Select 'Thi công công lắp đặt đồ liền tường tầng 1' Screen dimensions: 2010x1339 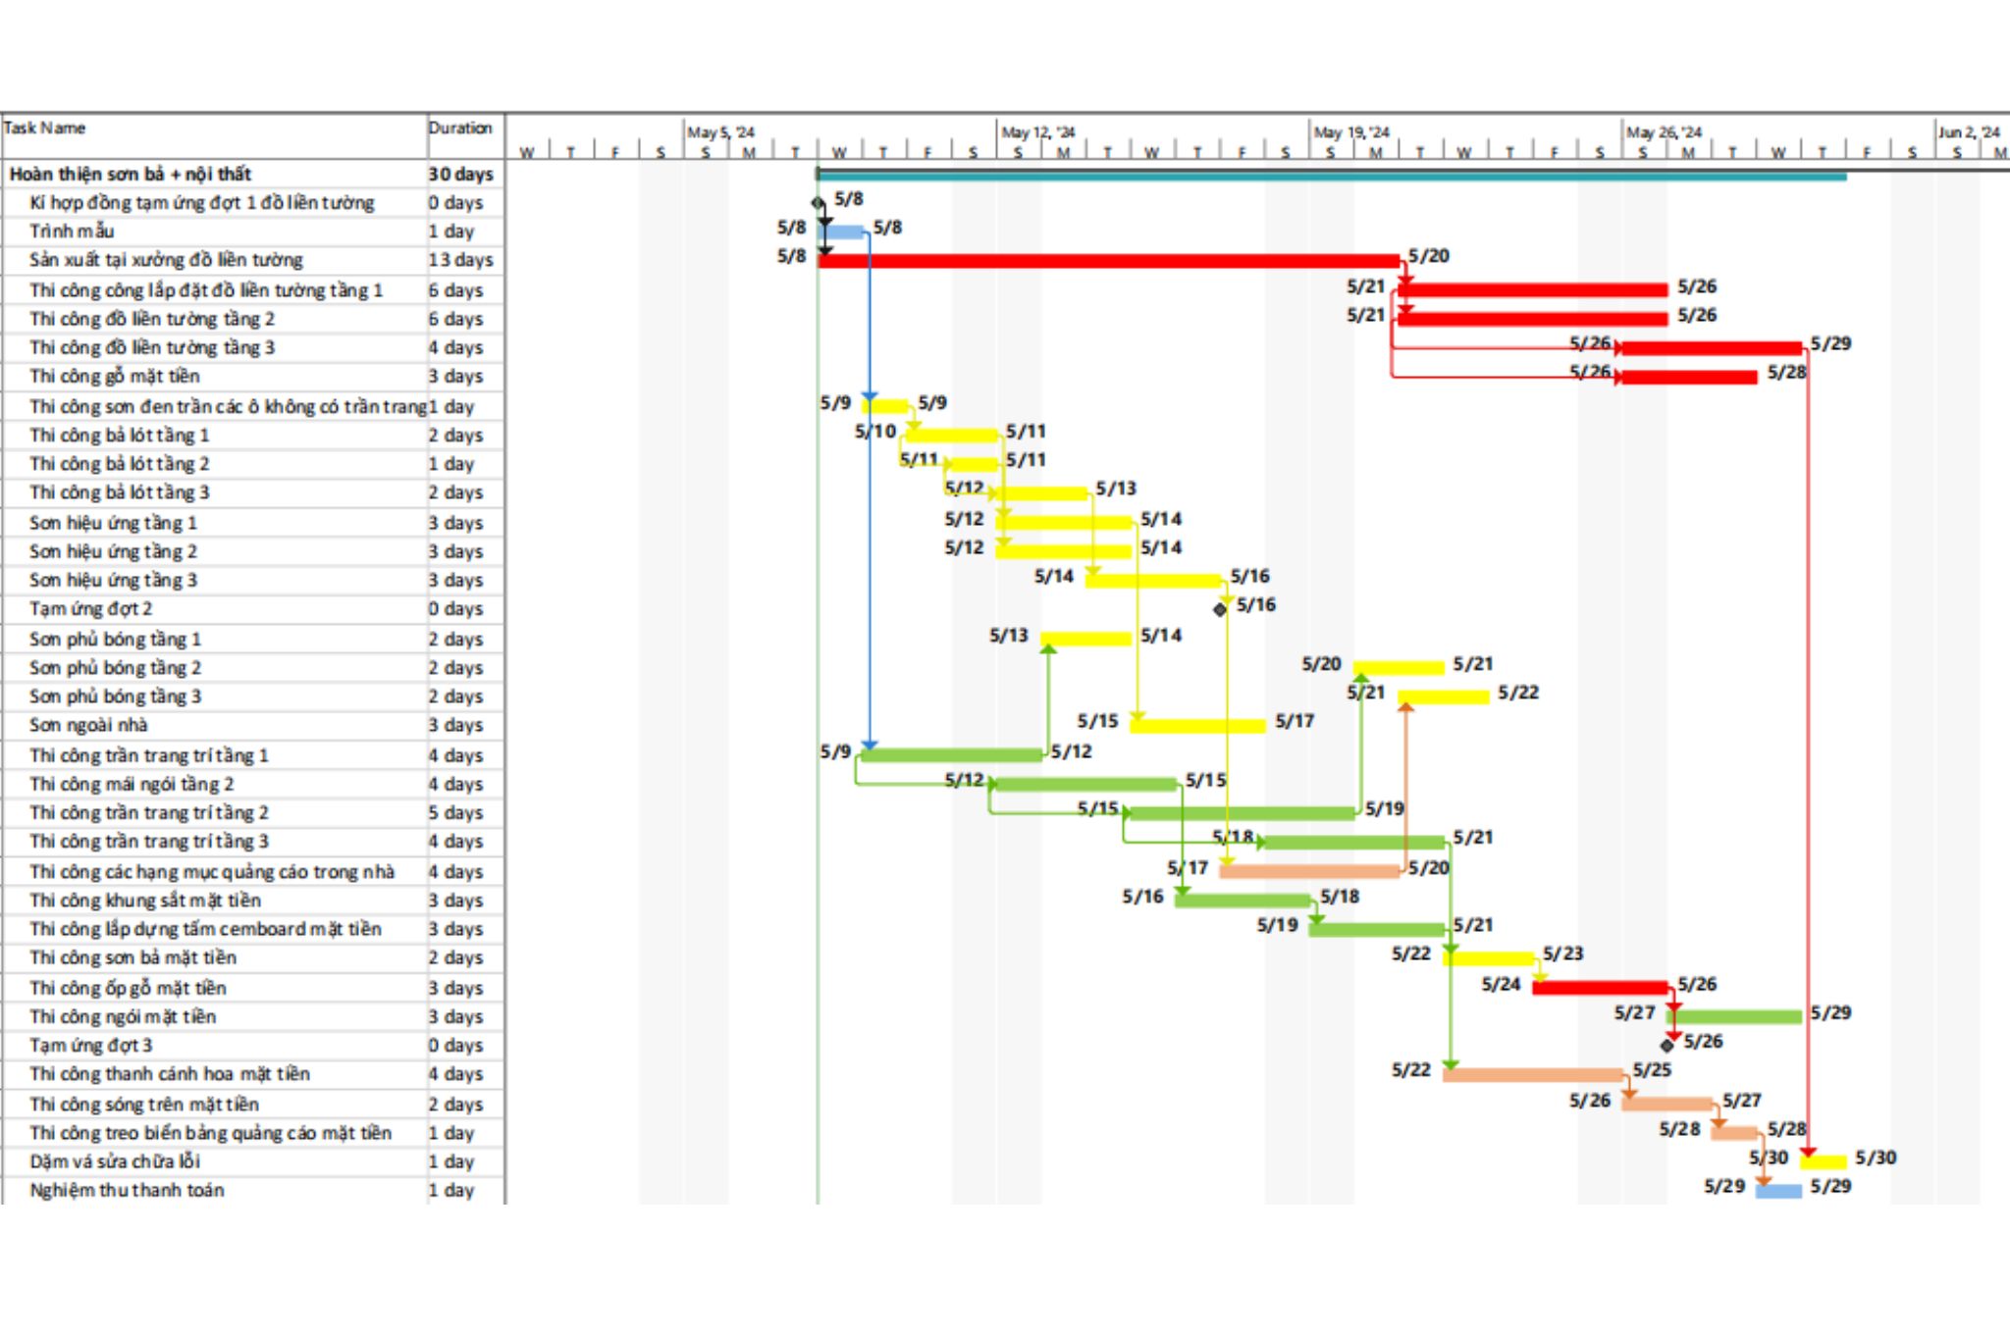click(206, 290)
